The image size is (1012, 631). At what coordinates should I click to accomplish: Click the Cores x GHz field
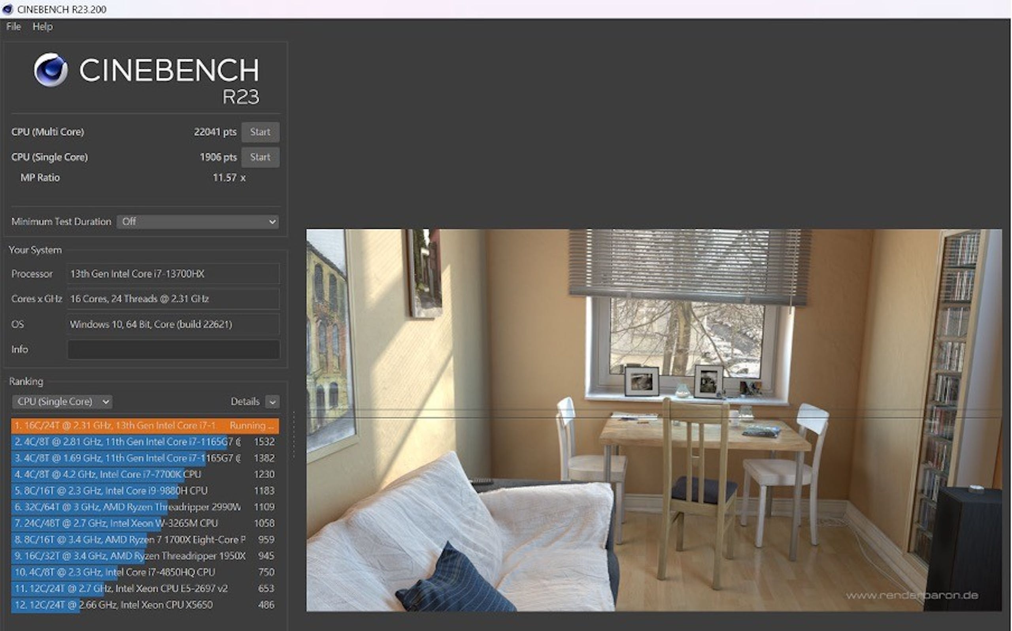pyautogui.click(x=173, y=299)
